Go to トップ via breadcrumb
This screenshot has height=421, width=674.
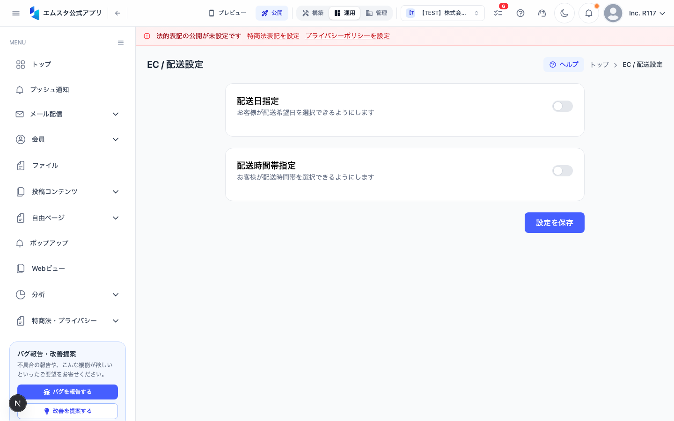[x=599, y=65]
